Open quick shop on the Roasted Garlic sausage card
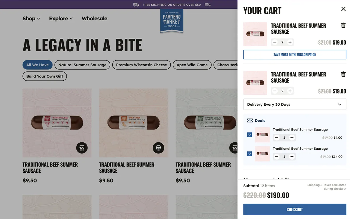The image size is (350, 219). point(234,148)
